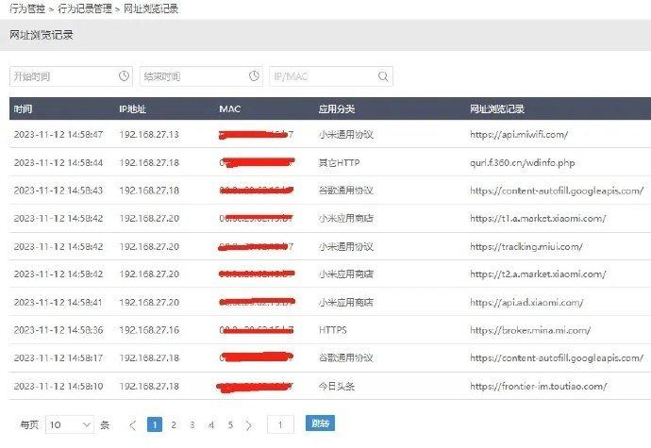Click URL https://t1.a.market.xiaomi.com/
This screenshot has height=448, width=651.
[538, 219]
